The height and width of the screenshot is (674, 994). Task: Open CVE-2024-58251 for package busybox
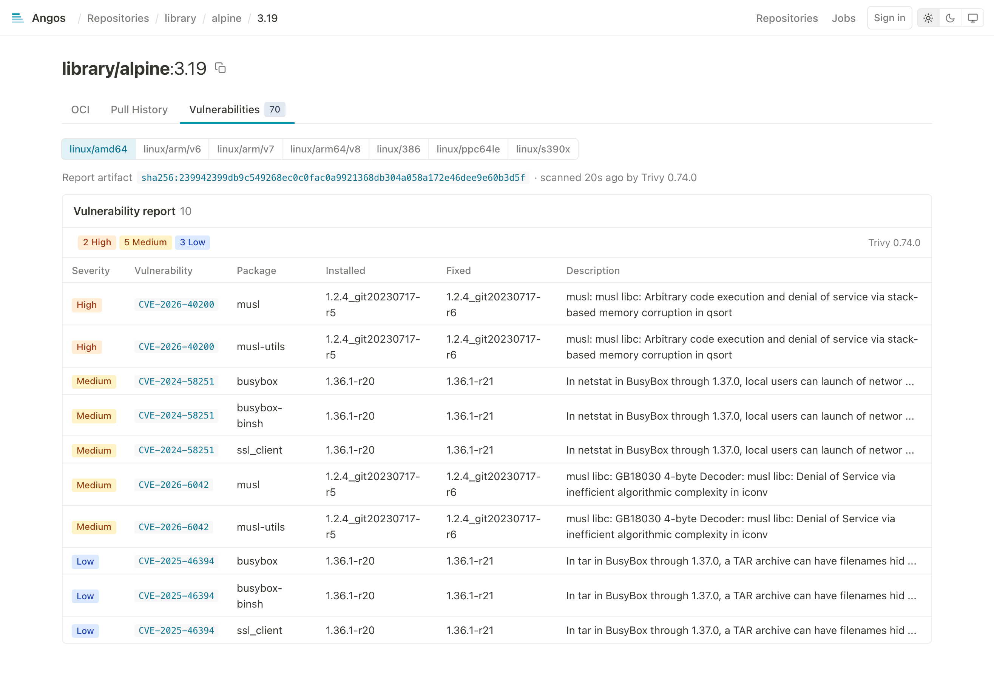(176, 381)
